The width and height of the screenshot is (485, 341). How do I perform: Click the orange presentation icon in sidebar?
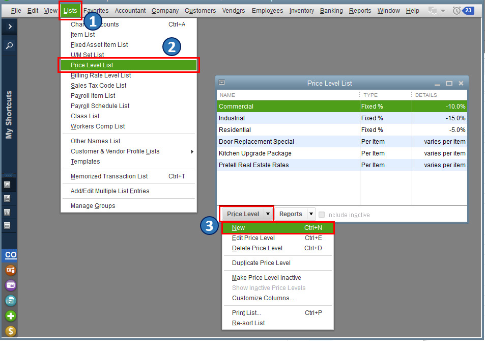[11, 270]
